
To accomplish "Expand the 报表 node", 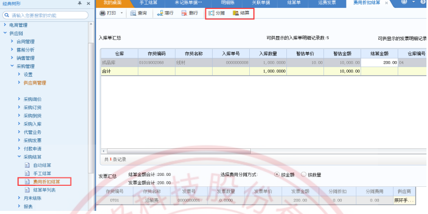I will pos(19,206).
